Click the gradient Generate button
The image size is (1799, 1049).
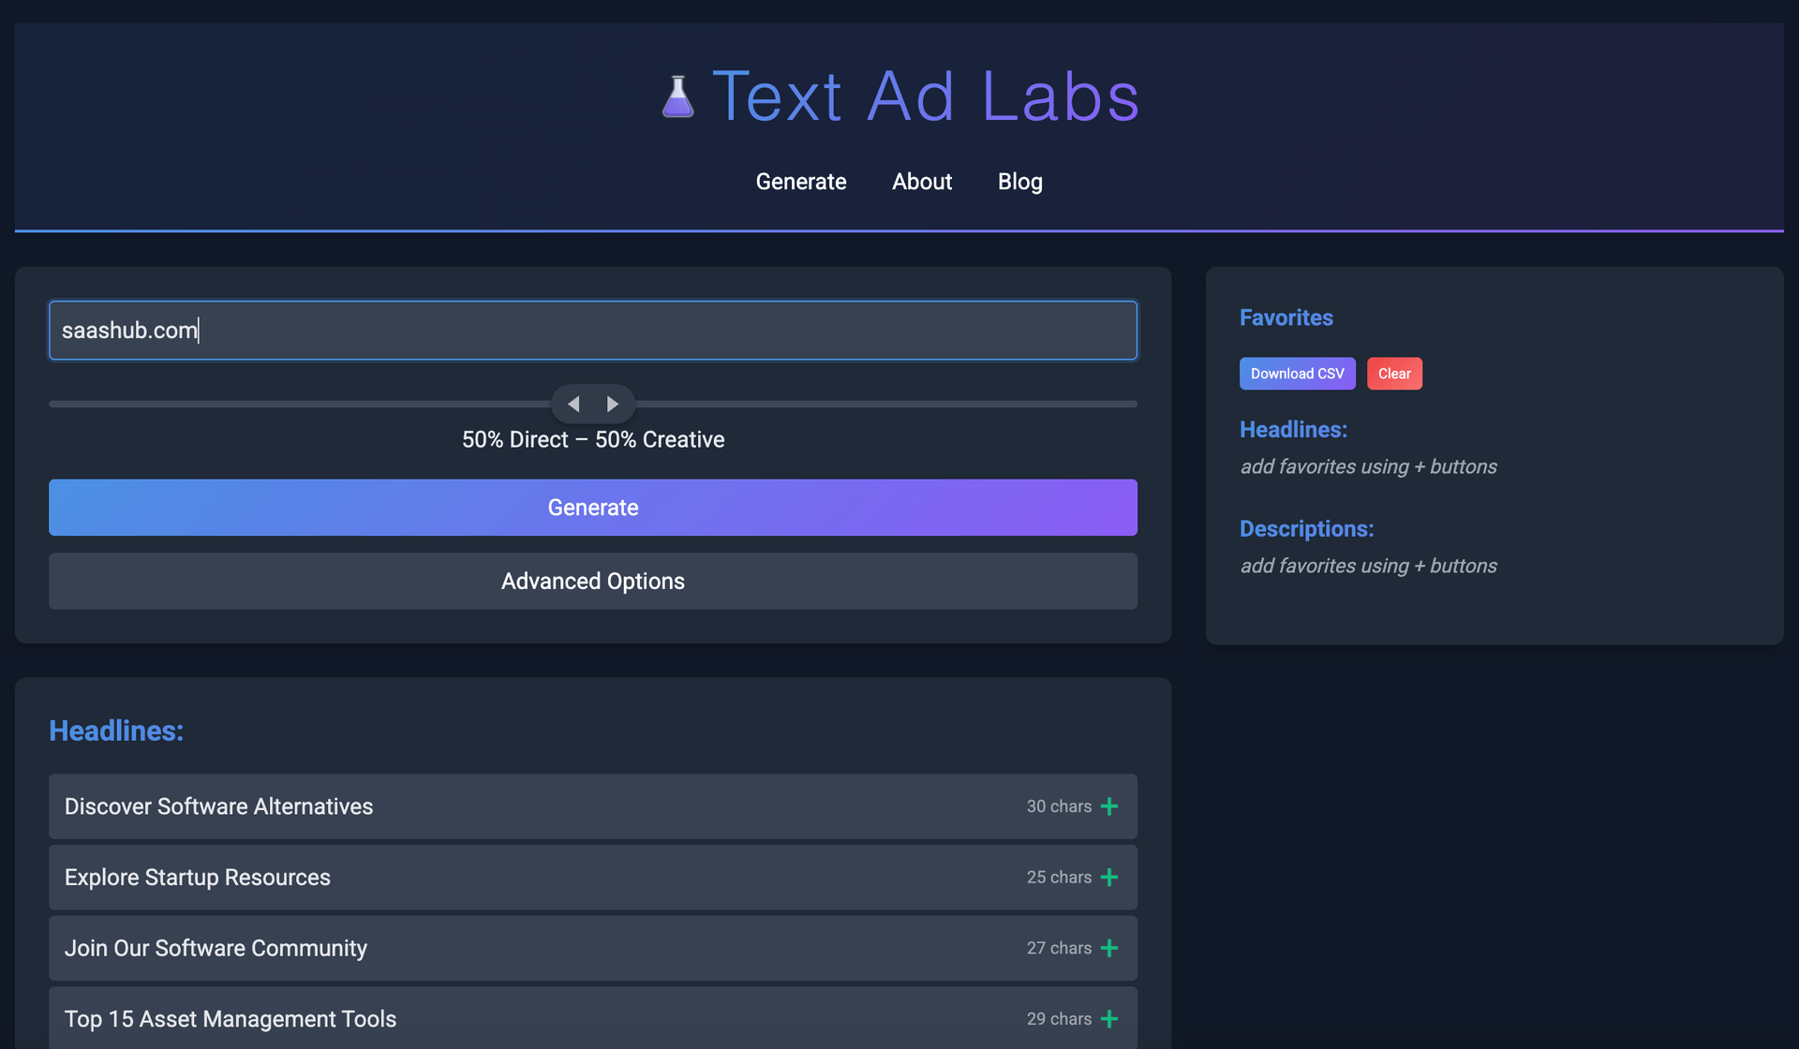click(593, 508)
